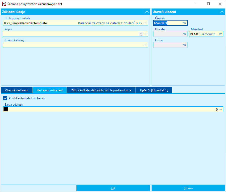Minimize the Šablona poskytovatele window
Image resolution: width=226 pixels, height=192 pixels.
197,4
